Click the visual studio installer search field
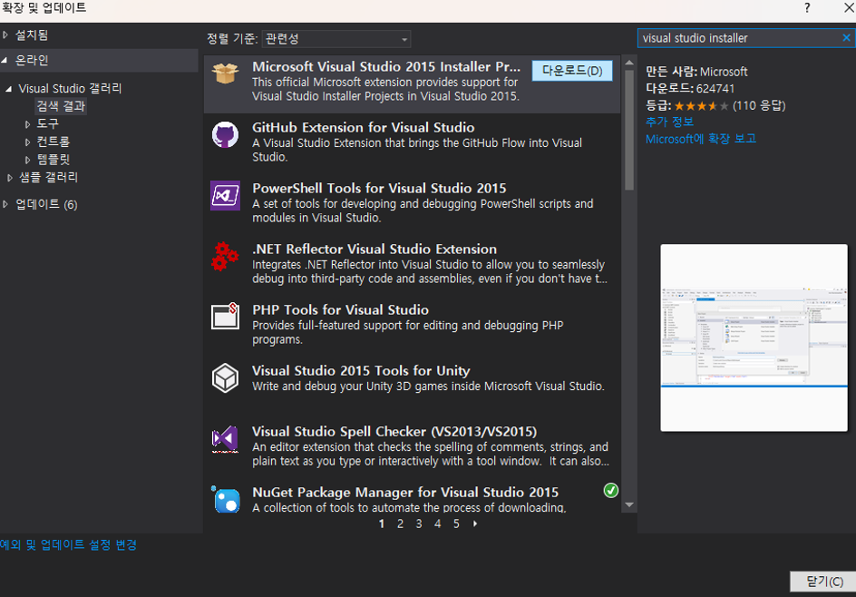Image resolution: width=856 pixels, height=597 pixels. pyautogui.click(x=740, y=38)
